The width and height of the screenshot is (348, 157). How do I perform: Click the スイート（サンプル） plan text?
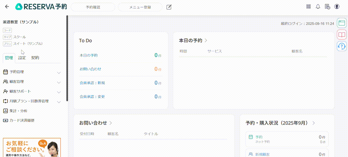pos(28,44)
